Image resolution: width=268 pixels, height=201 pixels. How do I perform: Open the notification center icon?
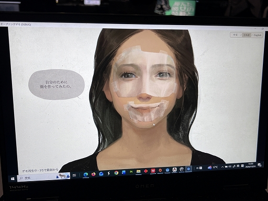[260, 165]
